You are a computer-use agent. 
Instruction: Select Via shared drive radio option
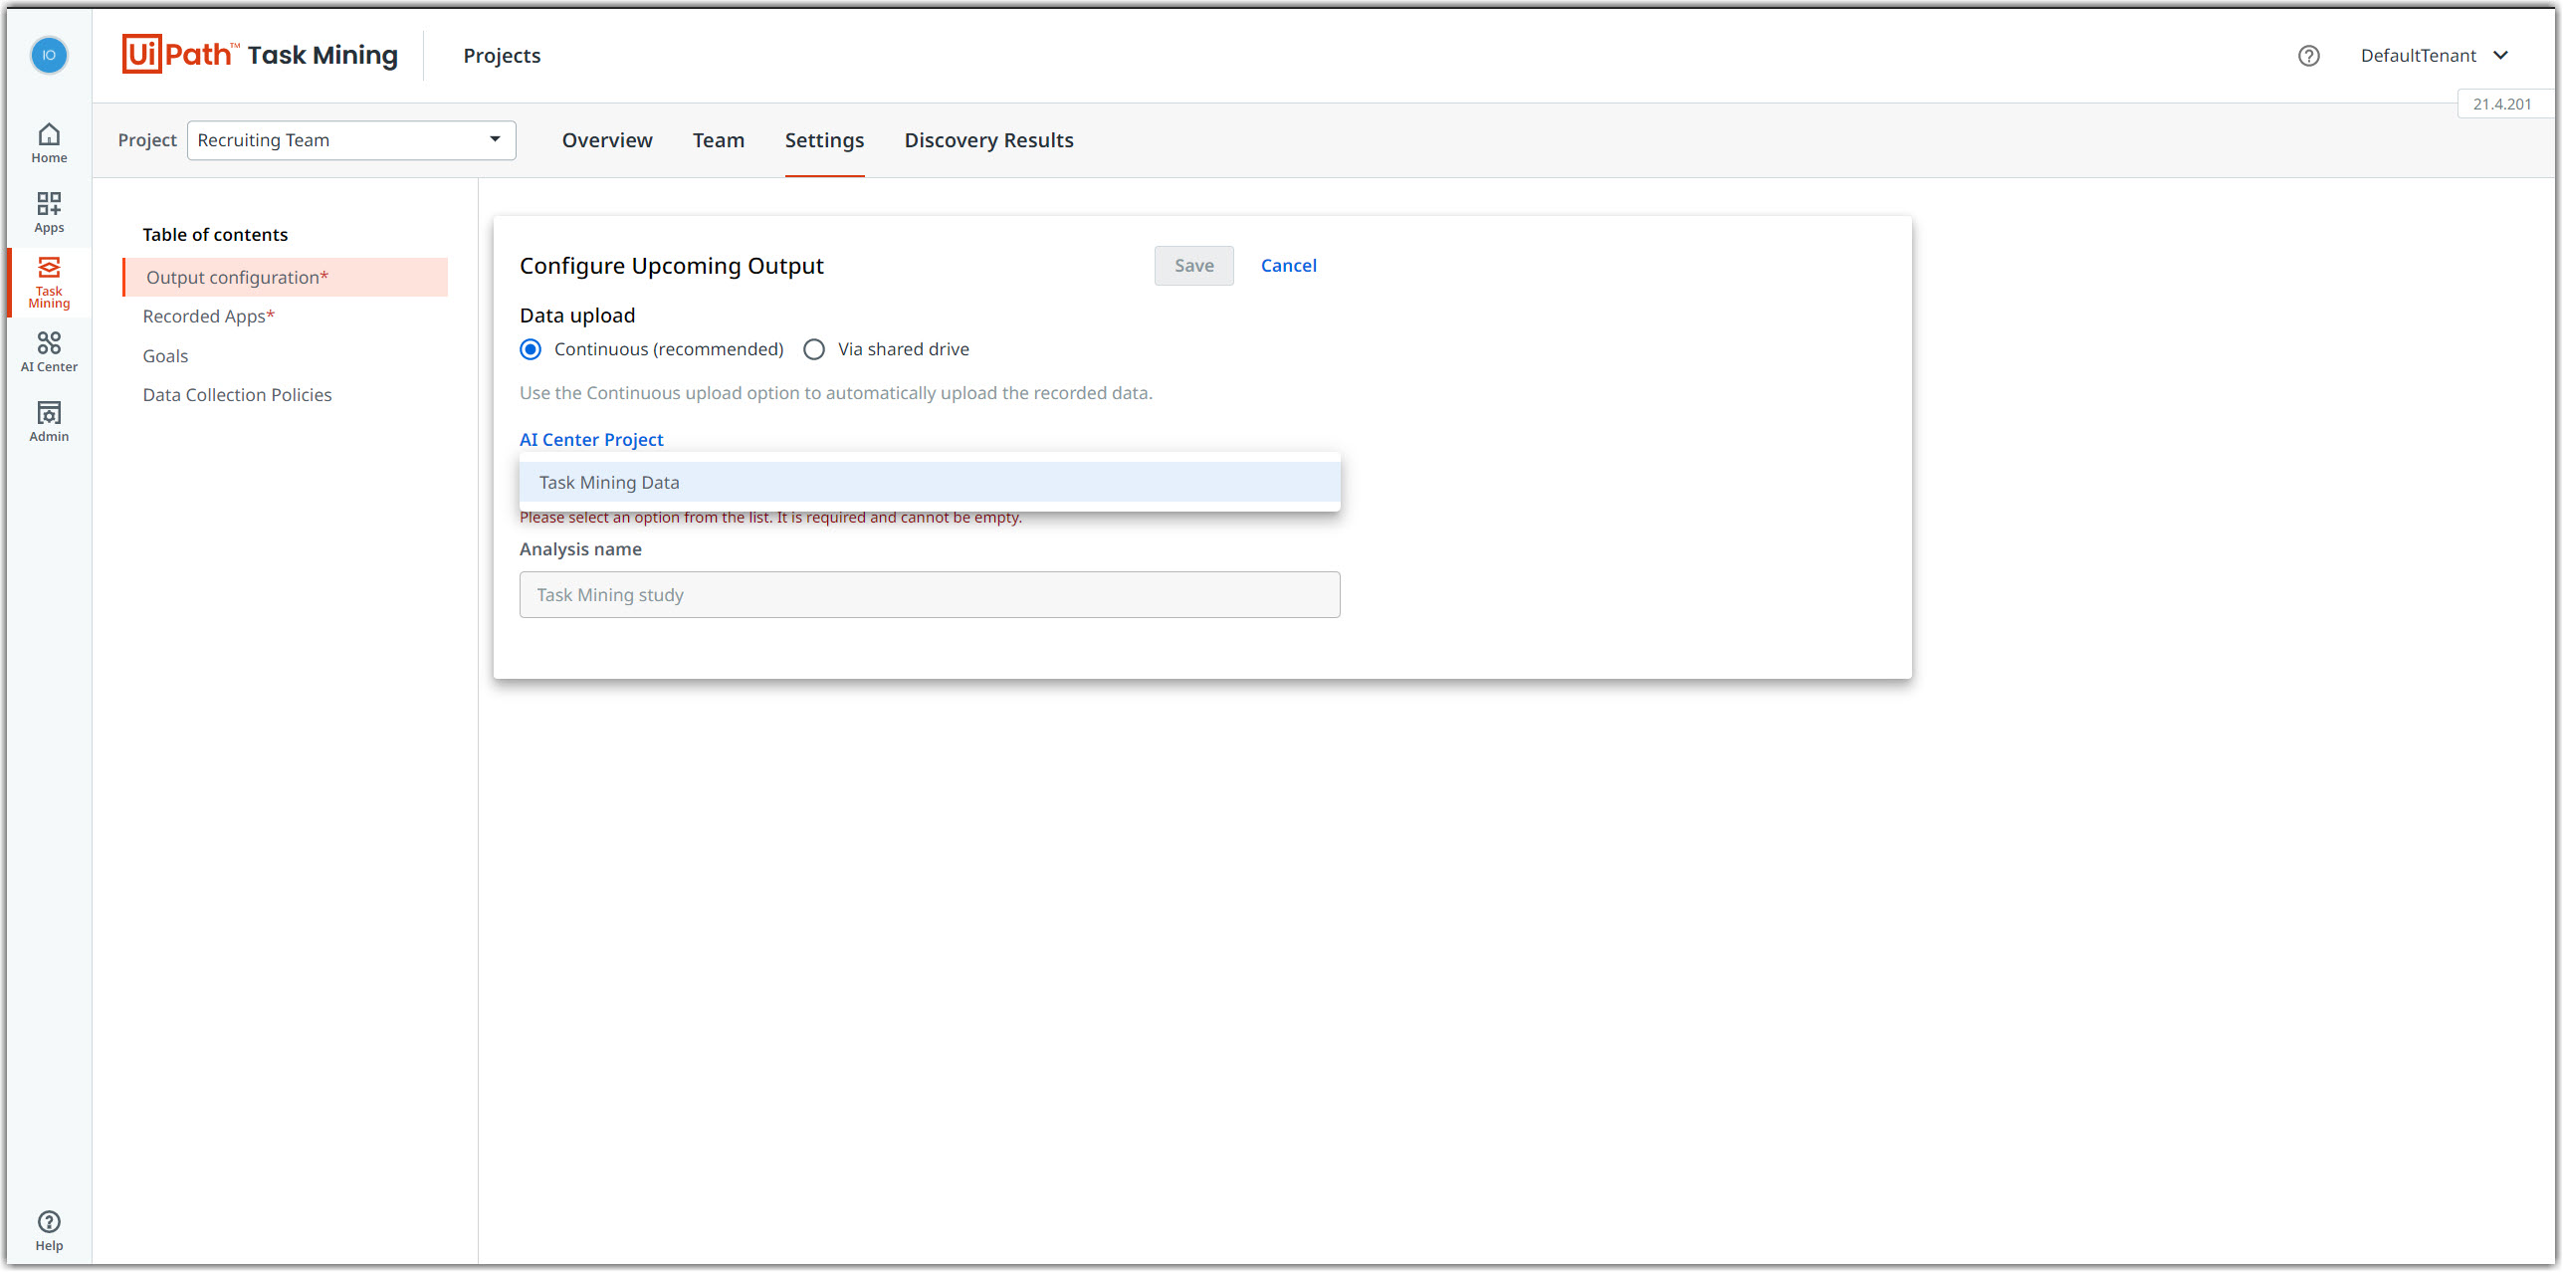814,349
